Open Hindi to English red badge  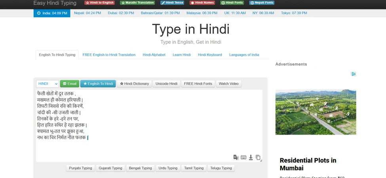coord(100,3)
